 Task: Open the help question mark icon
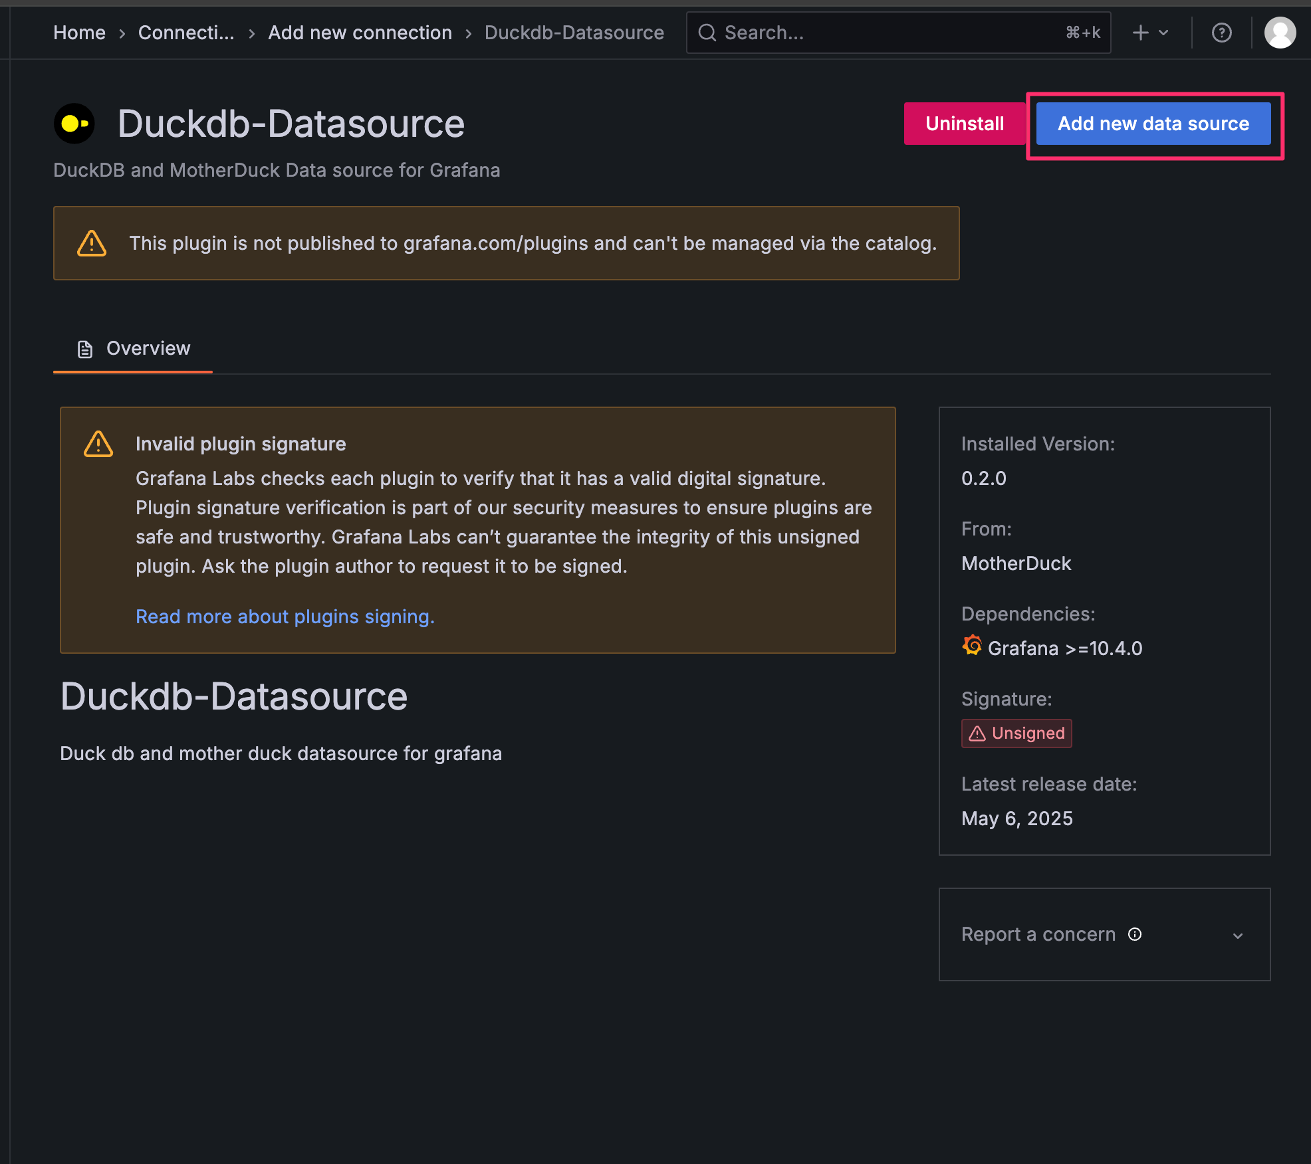[x=1222, y=33]
